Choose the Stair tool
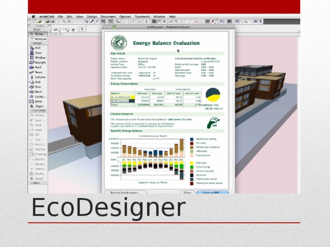 tap(38, 87)
